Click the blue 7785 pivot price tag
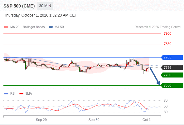 [x=172, y=57]
